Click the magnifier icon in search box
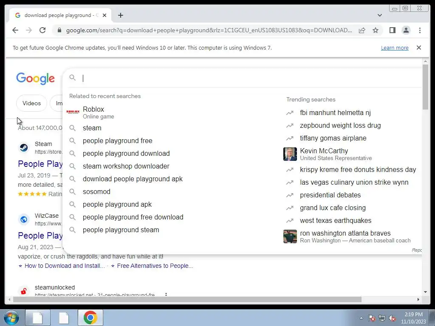The image size is (435, 326). pyautogui.click(x=72, y=78)
